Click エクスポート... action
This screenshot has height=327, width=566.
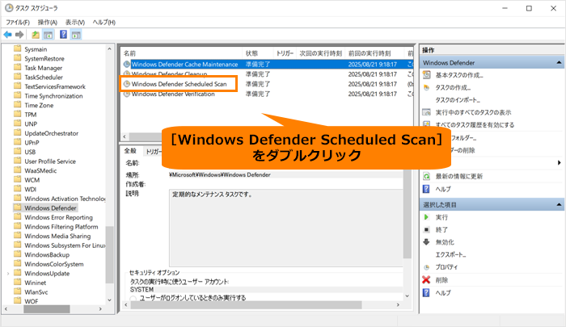click(x=450, y=254)
